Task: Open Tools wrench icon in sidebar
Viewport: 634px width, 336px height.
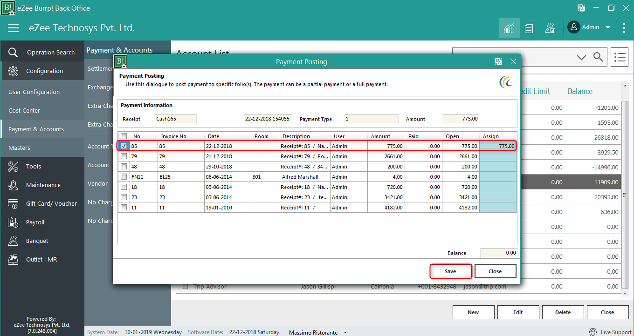Action: coord(13,166)
